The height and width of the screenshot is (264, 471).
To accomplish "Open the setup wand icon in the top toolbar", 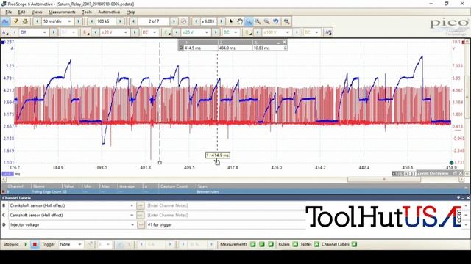I will point(16,21).
